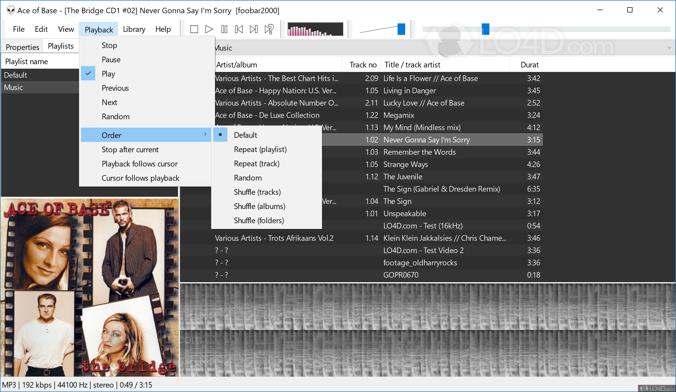676x392 pixels.
Task: Open the File menu
Action: click(x=18, y=29)
